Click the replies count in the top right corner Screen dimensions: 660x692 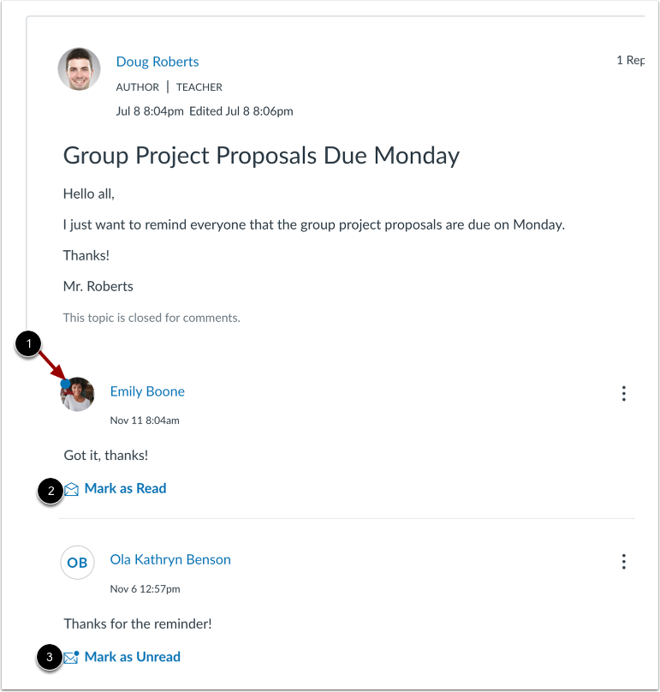(632, 60)
